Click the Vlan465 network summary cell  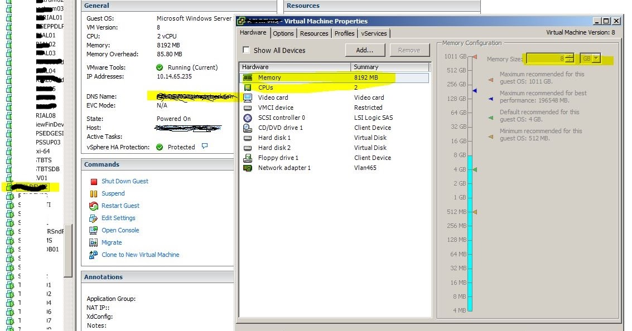[x=365, y=168]
